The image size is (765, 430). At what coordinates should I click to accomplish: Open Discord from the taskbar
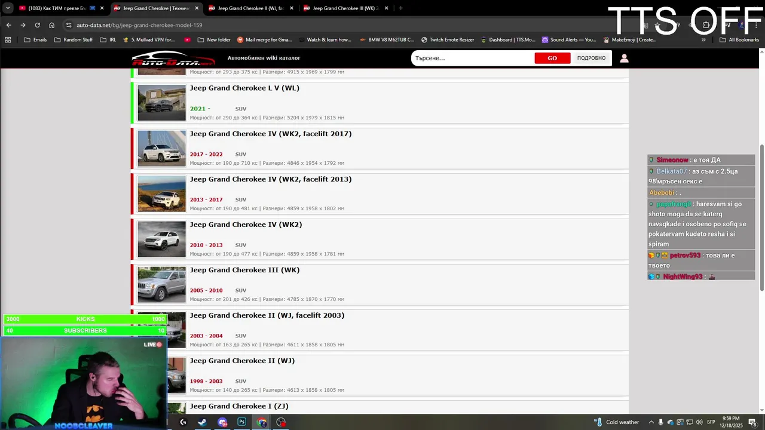222,422
